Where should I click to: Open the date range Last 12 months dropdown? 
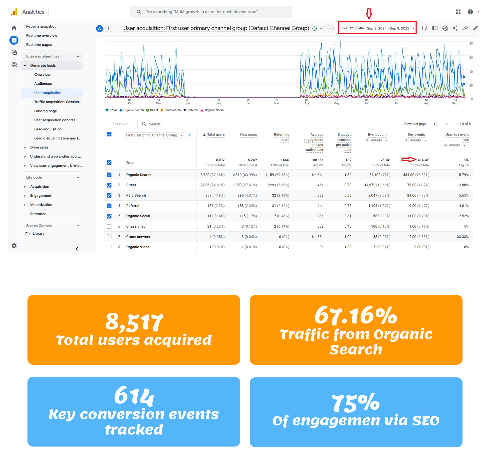[x=377, y=28]
